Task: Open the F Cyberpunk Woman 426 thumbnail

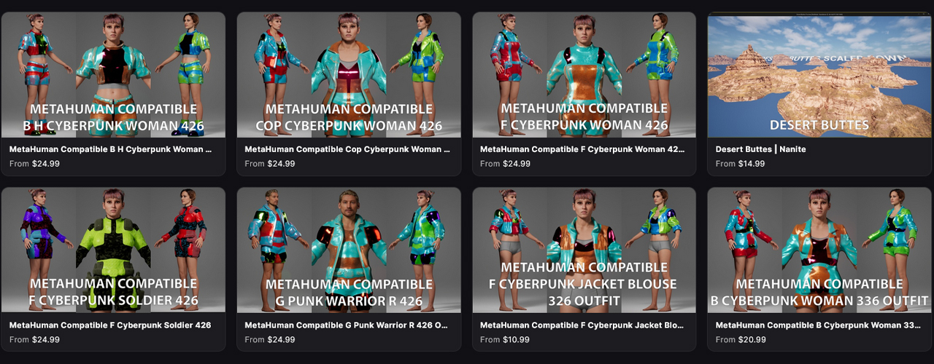Action: click(584, 75)
